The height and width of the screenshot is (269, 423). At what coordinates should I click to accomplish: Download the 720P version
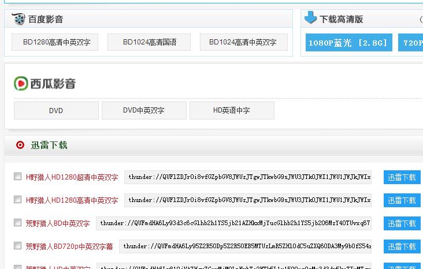tap(411, 42)
